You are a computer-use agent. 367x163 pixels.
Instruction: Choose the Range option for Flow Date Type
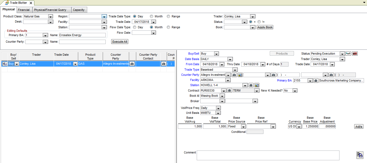click(x=168, y=27)
